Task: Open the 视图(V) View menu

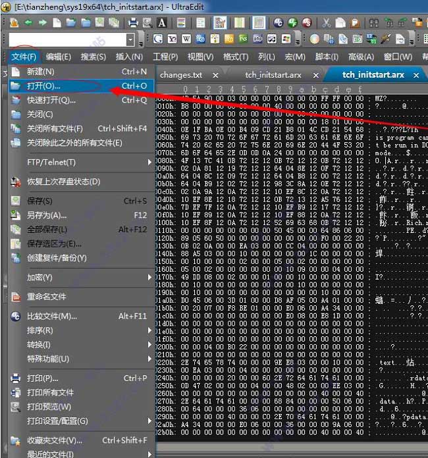Action: (200, 57)
